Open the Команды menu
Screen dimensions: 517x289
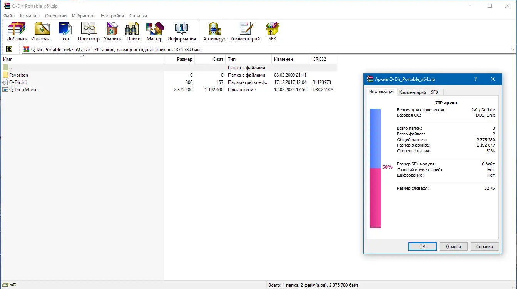[30, 16]
